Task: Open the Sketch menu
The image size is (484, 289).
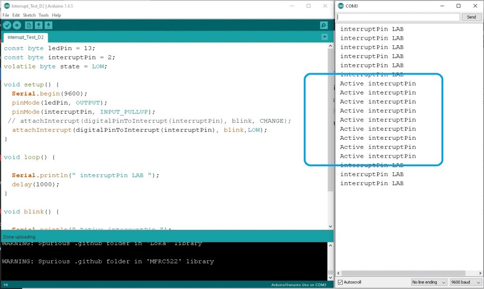Action: click(x=29, y=15)
